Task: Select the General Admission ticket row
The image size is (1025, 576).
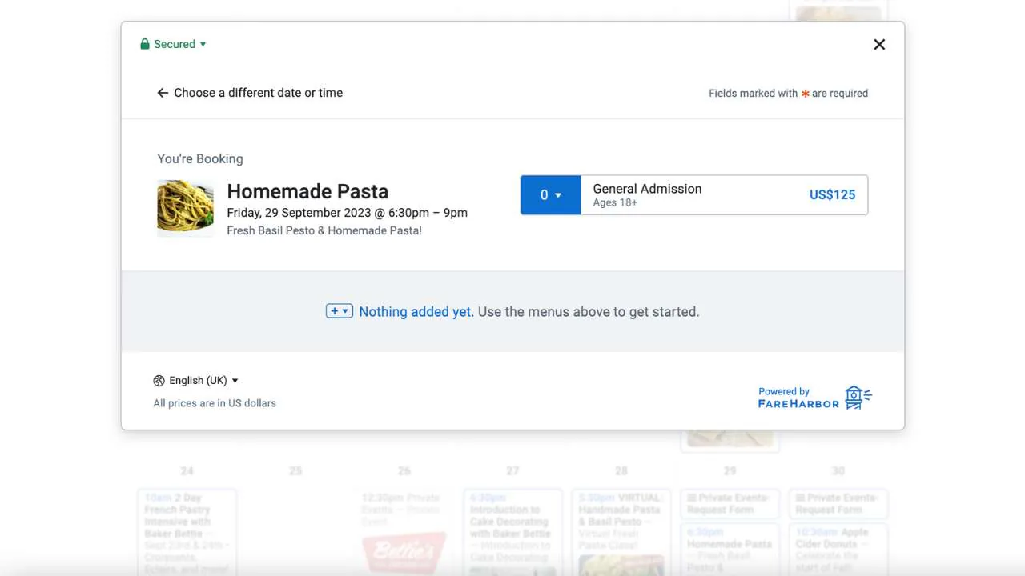Action: (694, 195)
